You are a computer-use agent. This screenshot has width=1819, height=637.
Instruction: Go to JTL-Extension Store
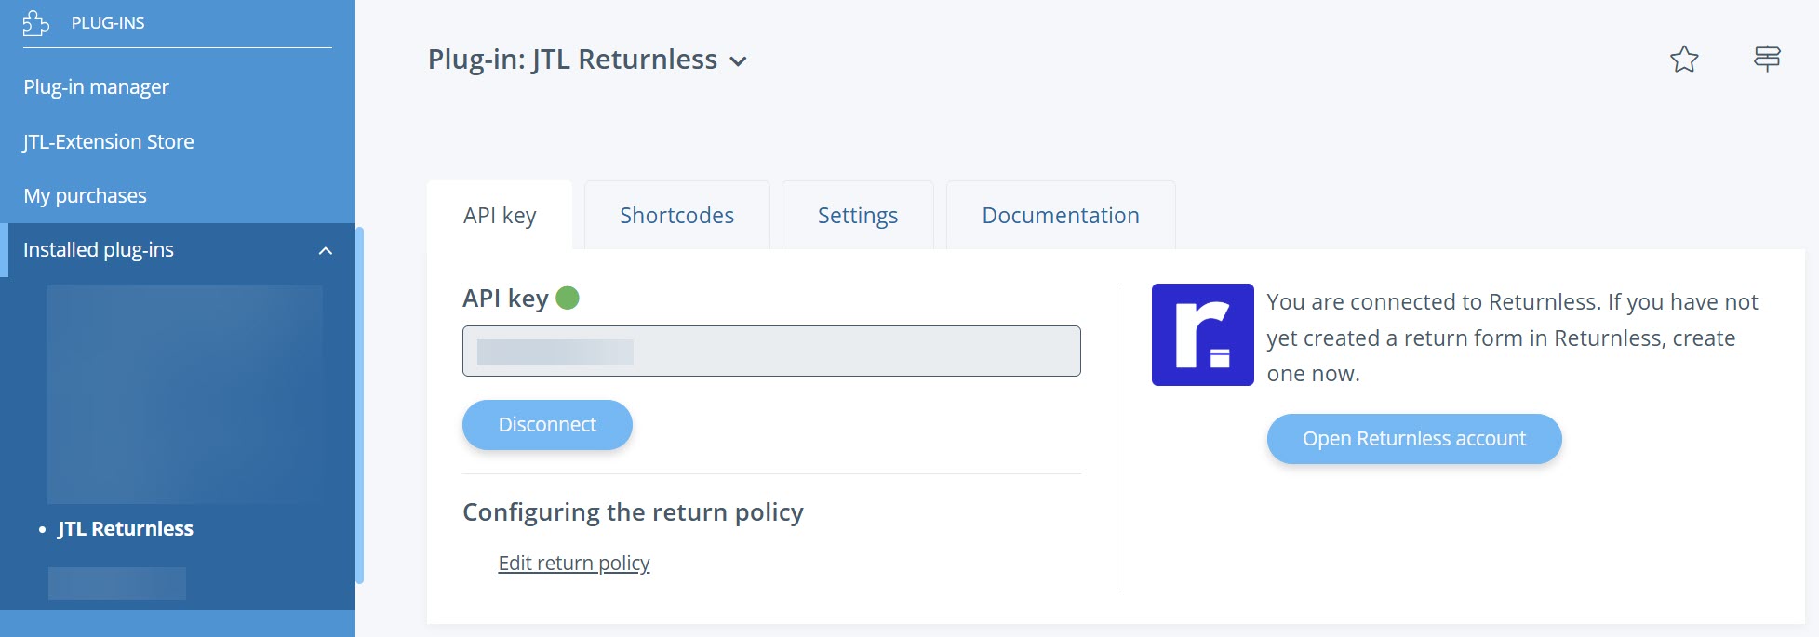click(109, 142)
